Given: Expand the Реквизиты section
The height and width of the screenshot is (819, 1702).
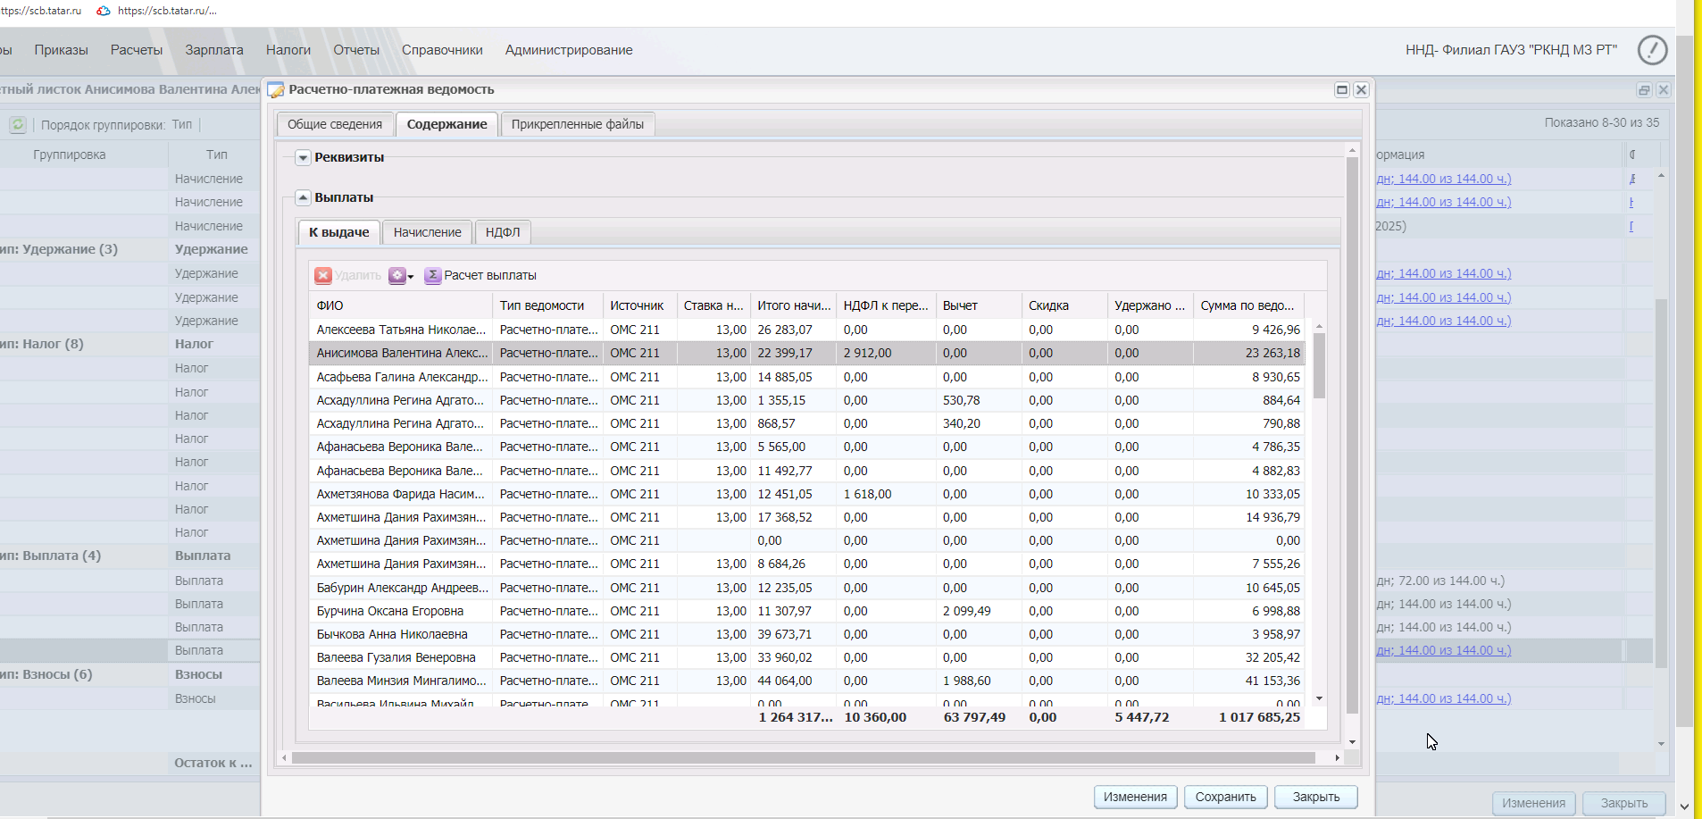Looking at the screenshot, I should (304, 158).
